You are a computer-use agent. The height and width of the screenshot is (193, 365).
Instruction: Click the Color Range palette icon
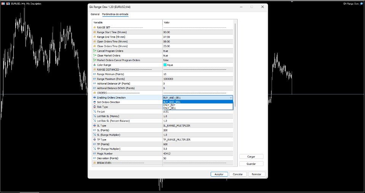tap(95, 65)
